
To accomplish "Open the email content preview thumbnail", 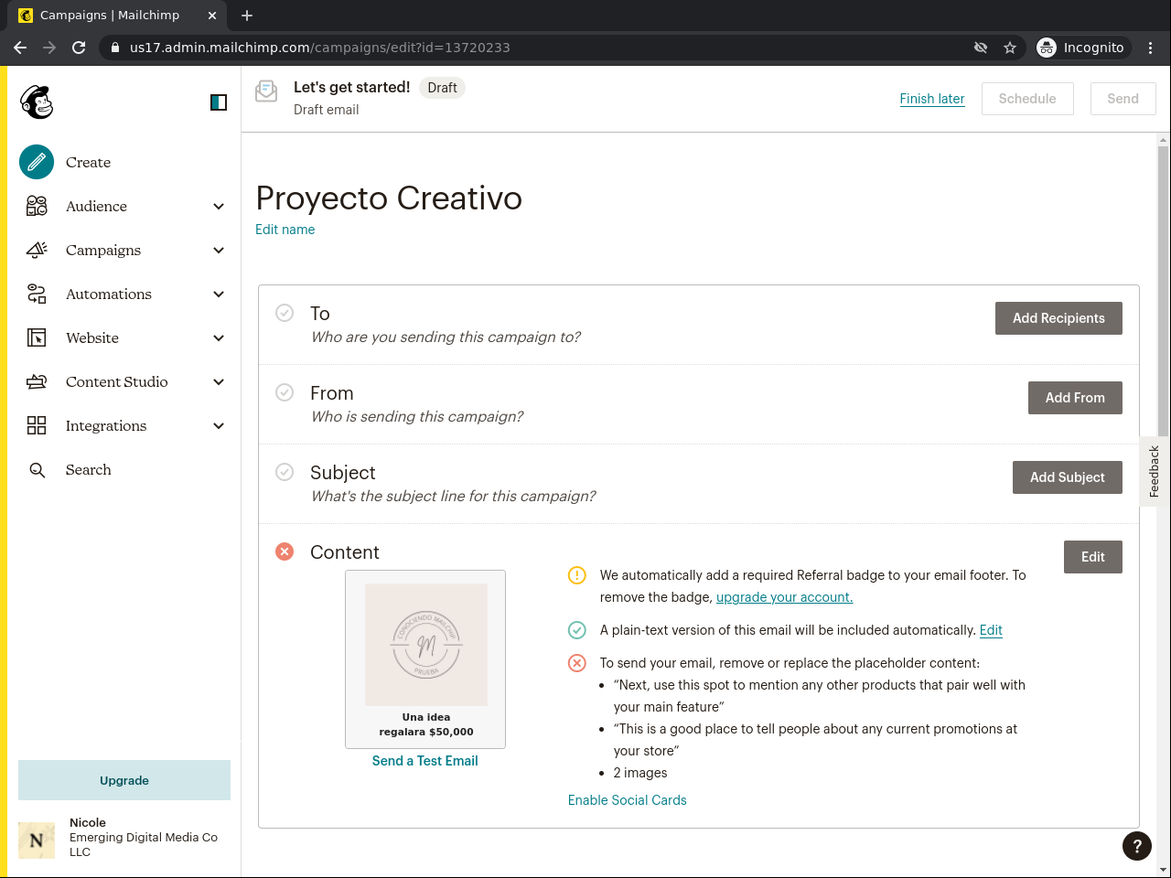I will pos(425,658).
